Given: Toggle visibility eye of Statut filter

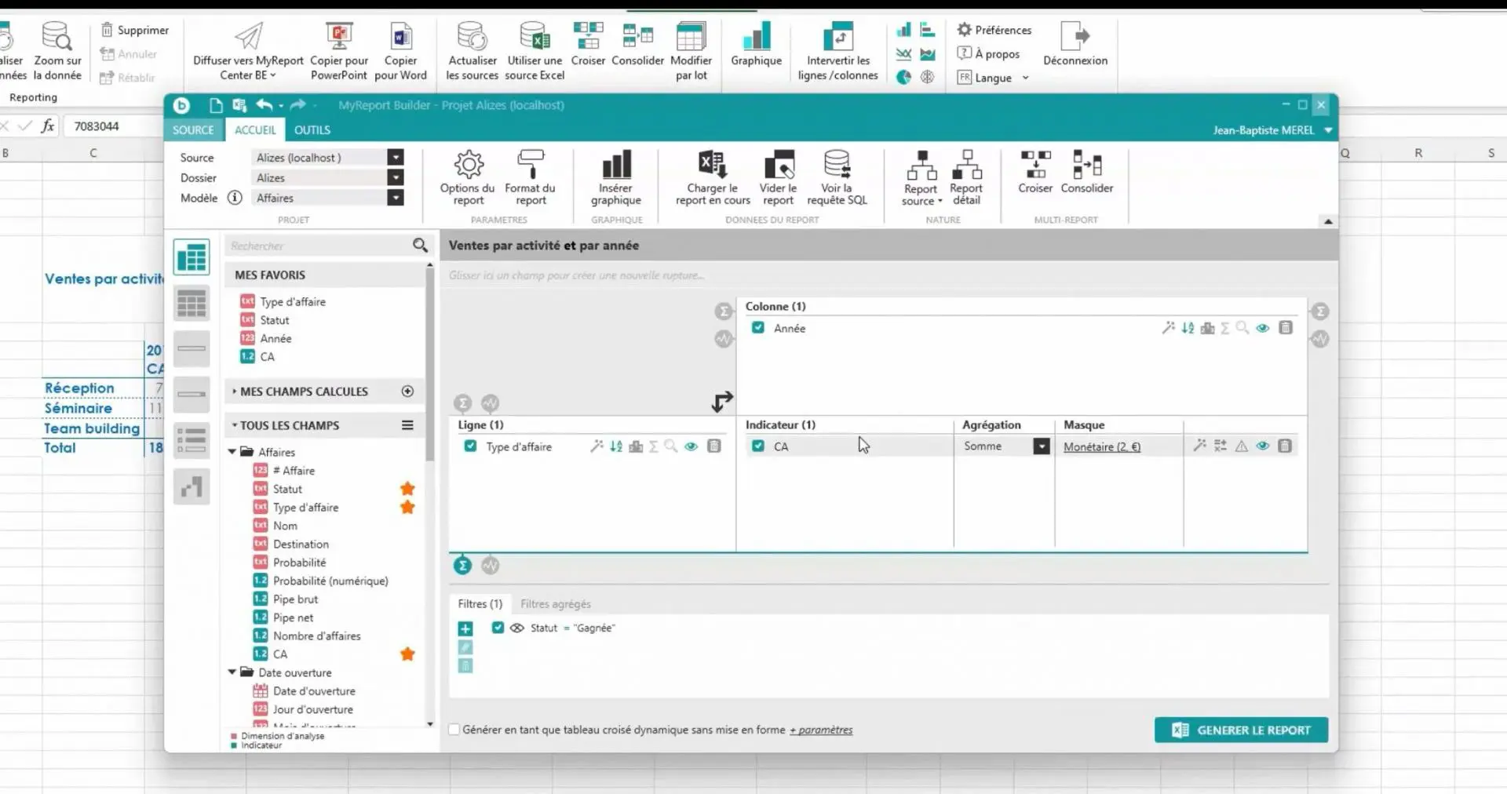Looking at the screenshot, I should [517, 628].
